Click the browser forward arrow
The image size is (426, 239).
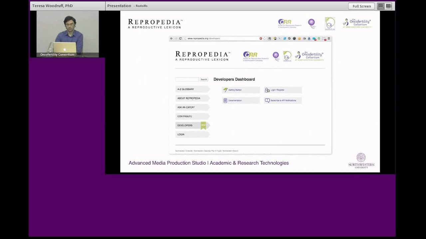[176, 39]
